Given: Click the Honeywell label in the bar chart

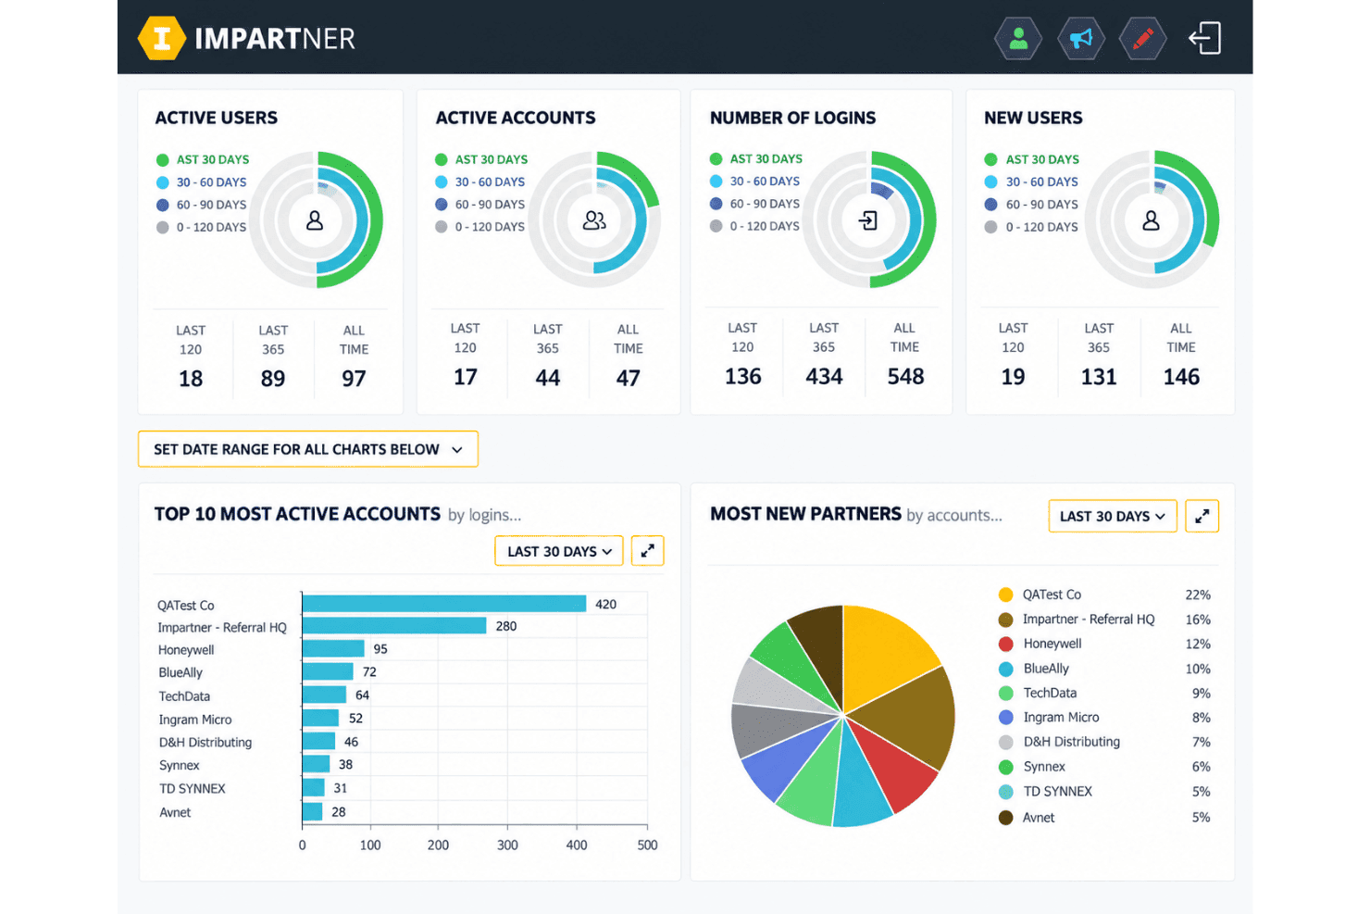Looking at the screenshot, I should (186, 650).
